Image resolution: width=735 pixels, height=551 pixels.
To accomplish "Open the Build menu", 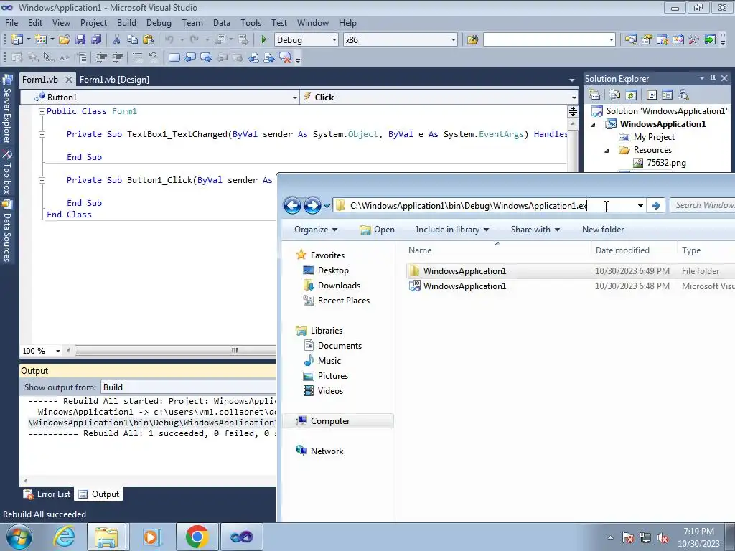I will 126,23.
